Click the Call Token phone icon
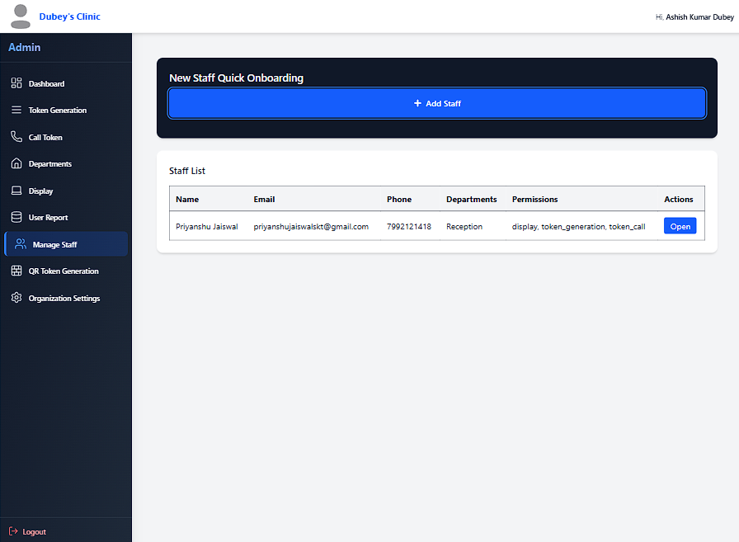This screenshot has width=739, height=542. pos(17,137)
